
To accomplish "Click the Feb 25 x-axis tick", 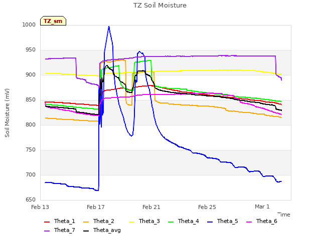I will coord(207,207).
